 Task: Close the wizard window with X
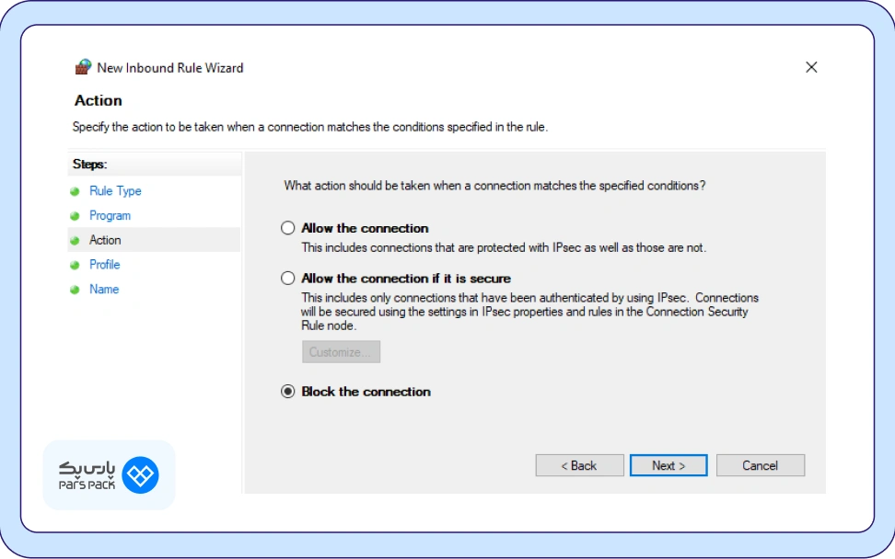pos(811,67)
